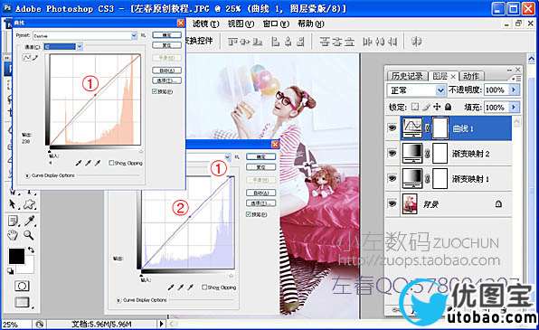Viewport: 539px width, 330px height.
Task: Click the lock position move icon
Action: coord(437,107)
